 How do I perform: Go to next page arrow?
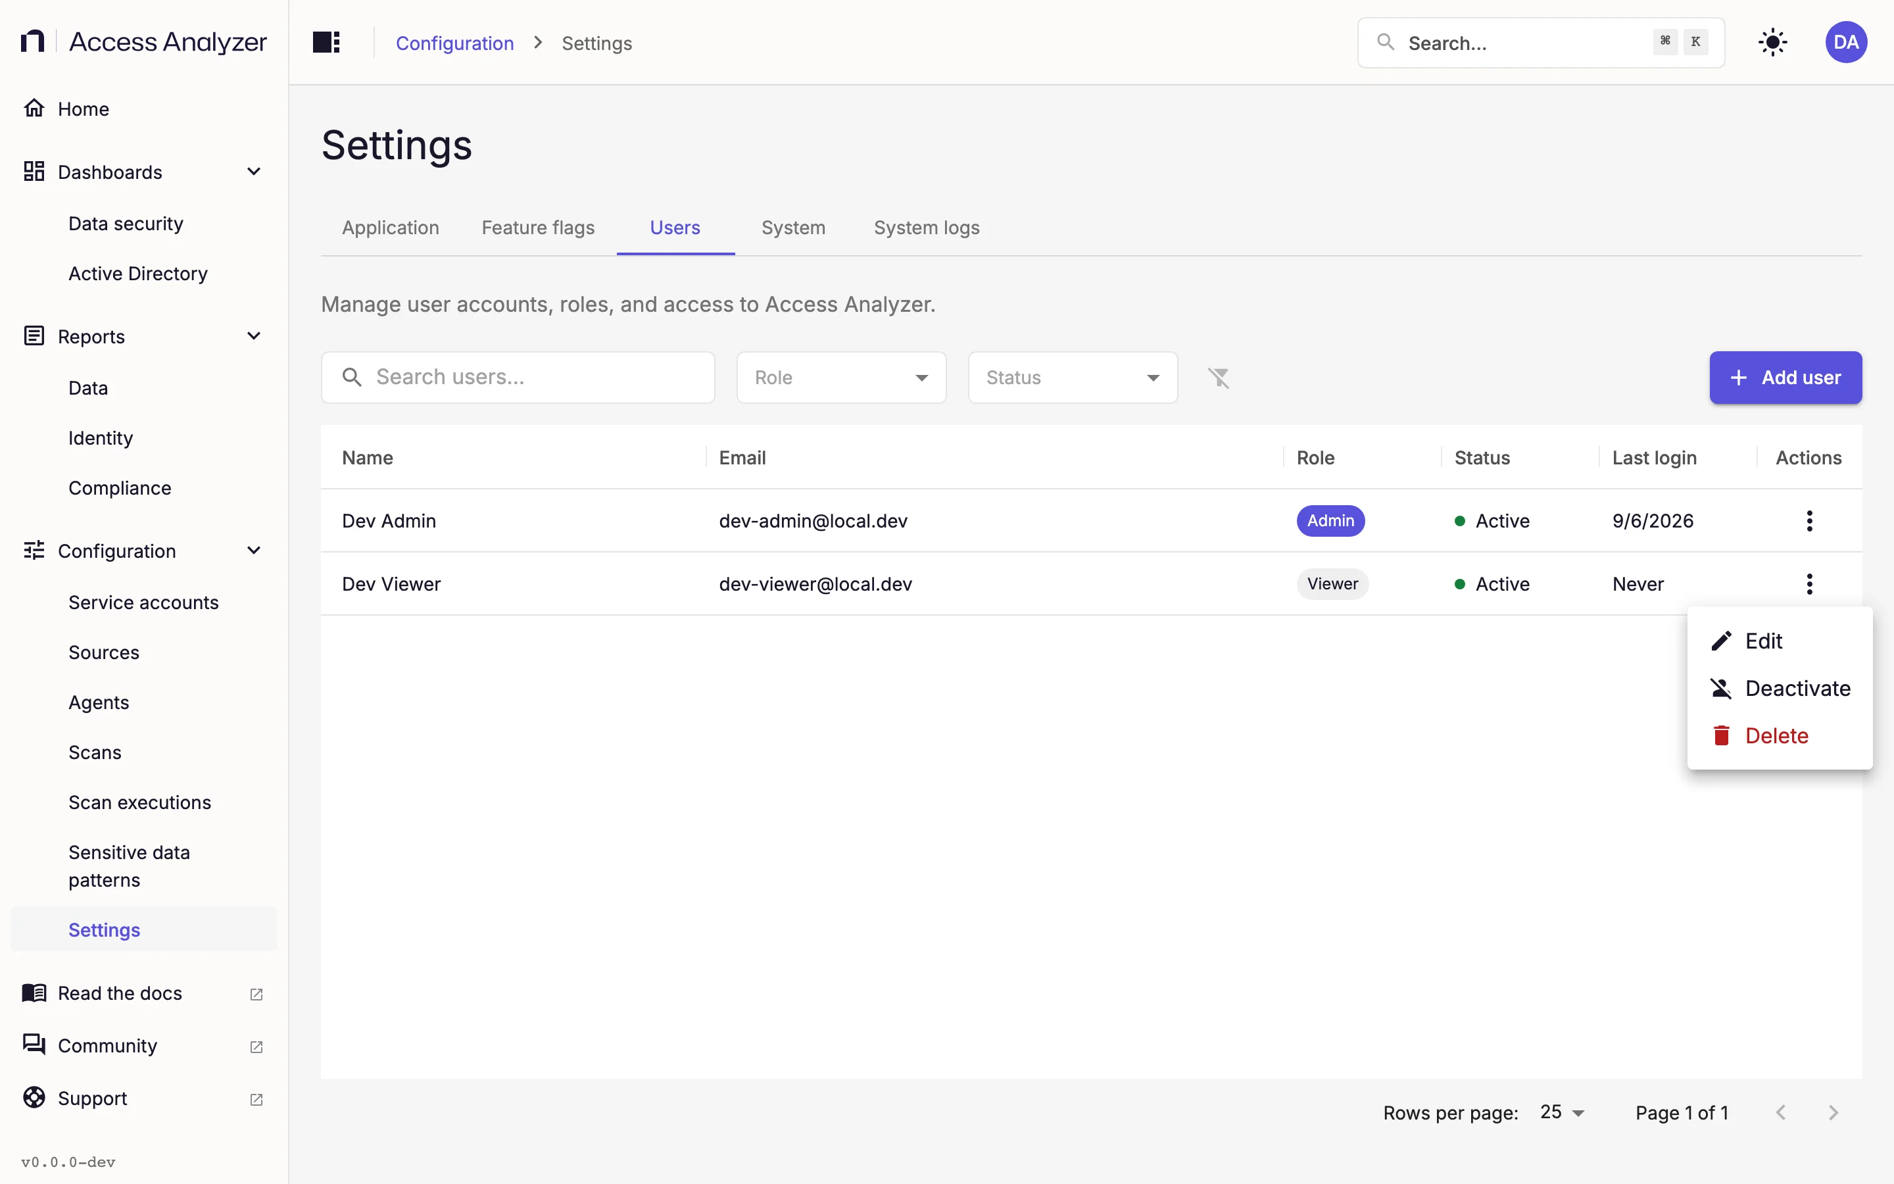(1833, 1112)
